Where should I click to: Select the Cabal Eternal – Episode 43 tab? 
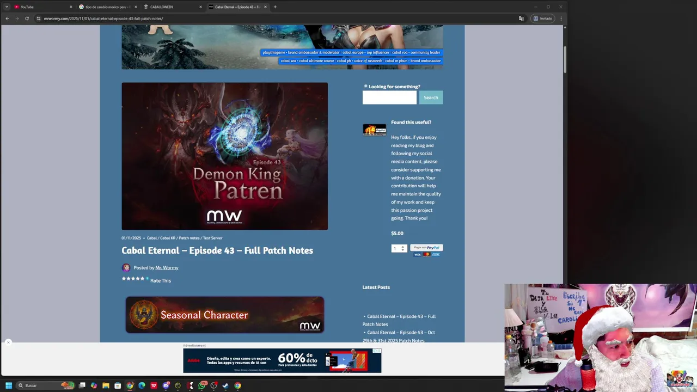coord(237,7)
